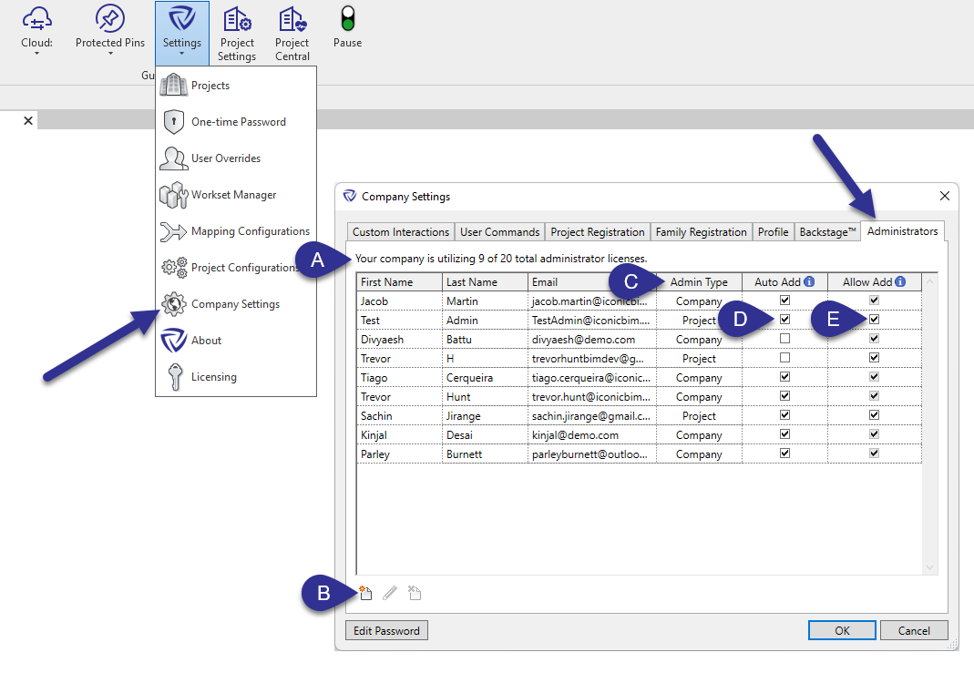Click the edit administrator pencil icon
974x683 pixels.
tap(390, 594)
